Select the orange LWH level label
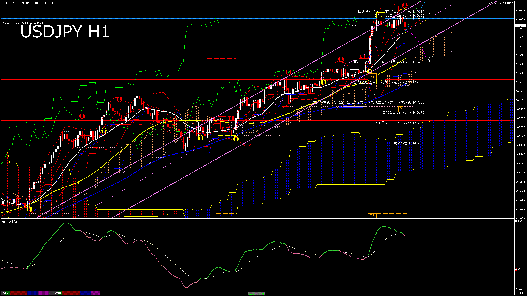The image size is (527, 296). pos(372,77)
